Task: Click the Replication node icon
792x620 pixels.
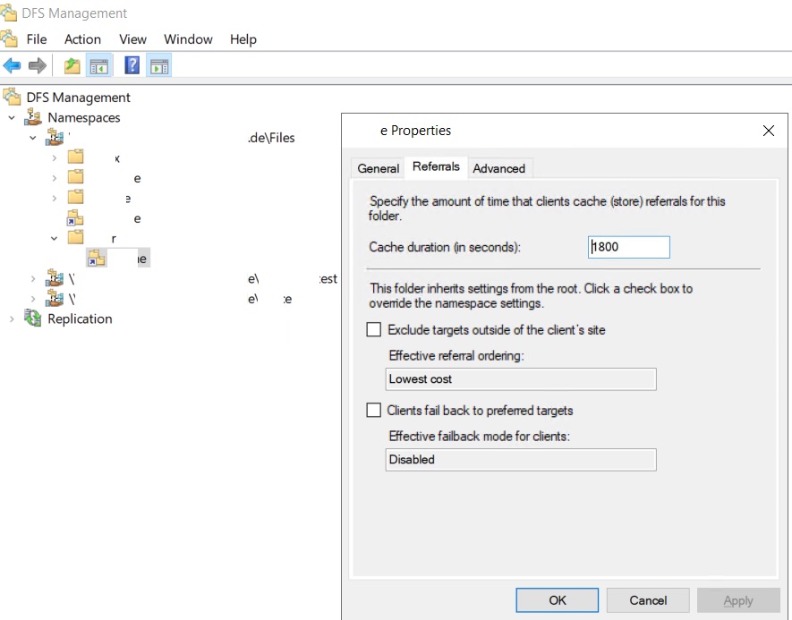Action: click(x=33, y=318)
